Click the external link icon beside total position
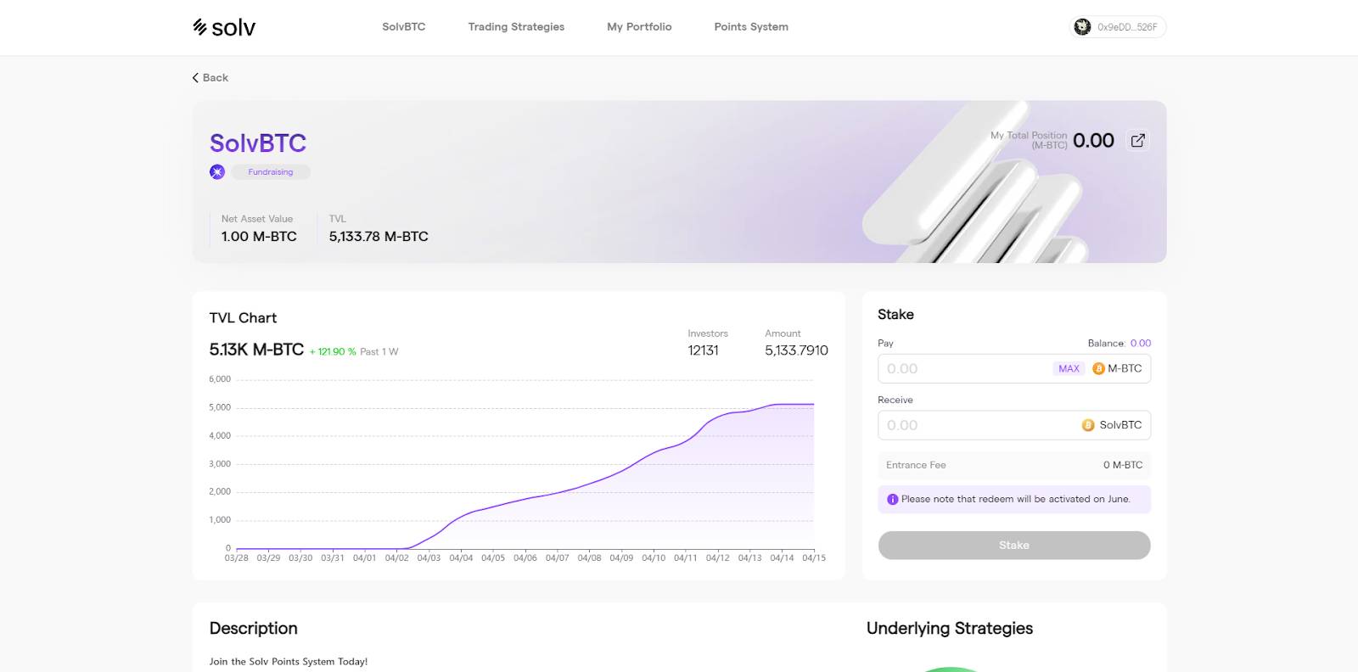The image size is (1358, 672). point(1137,141)
